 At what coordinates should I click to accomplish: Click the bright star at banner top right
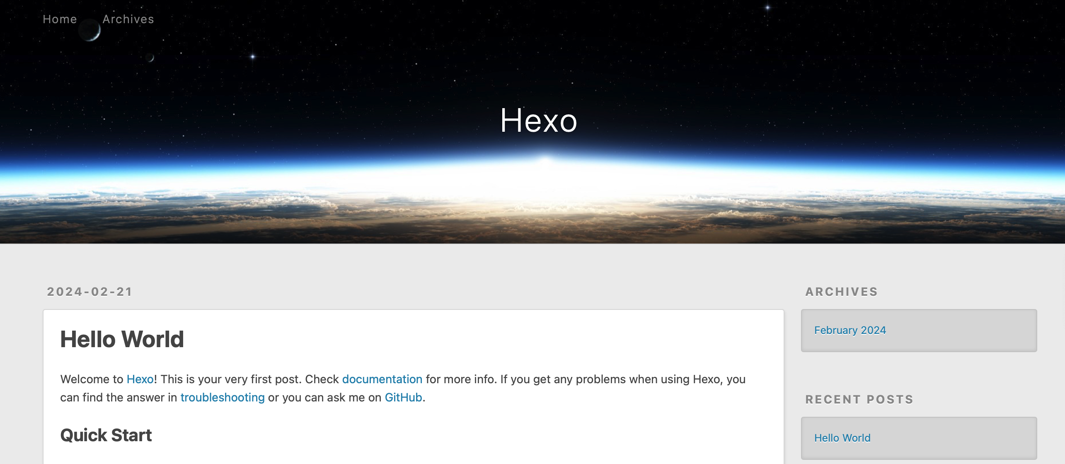point(767,7)
